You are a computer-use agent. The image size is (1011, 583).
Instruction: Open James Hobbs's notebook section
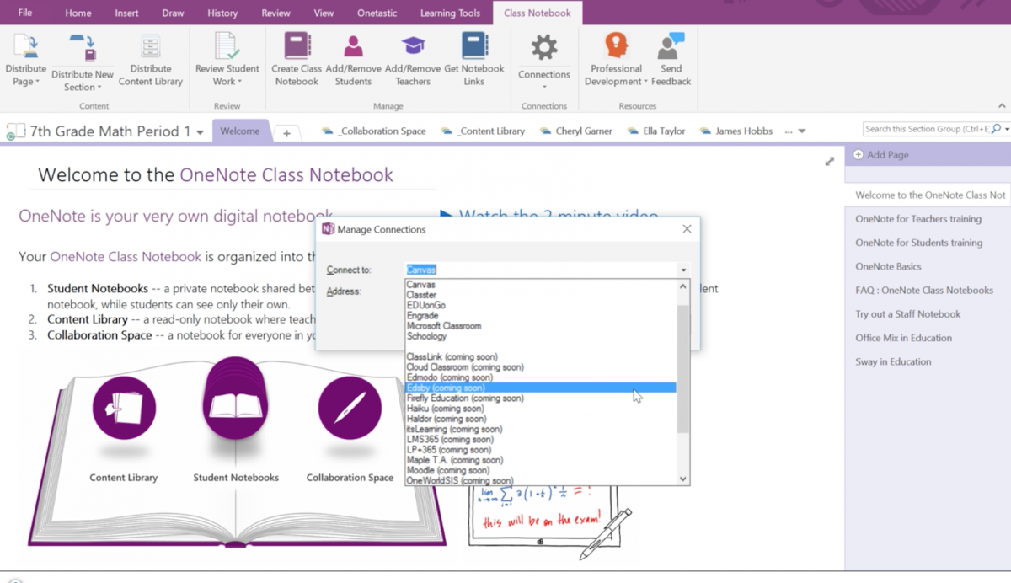[736, 131]
